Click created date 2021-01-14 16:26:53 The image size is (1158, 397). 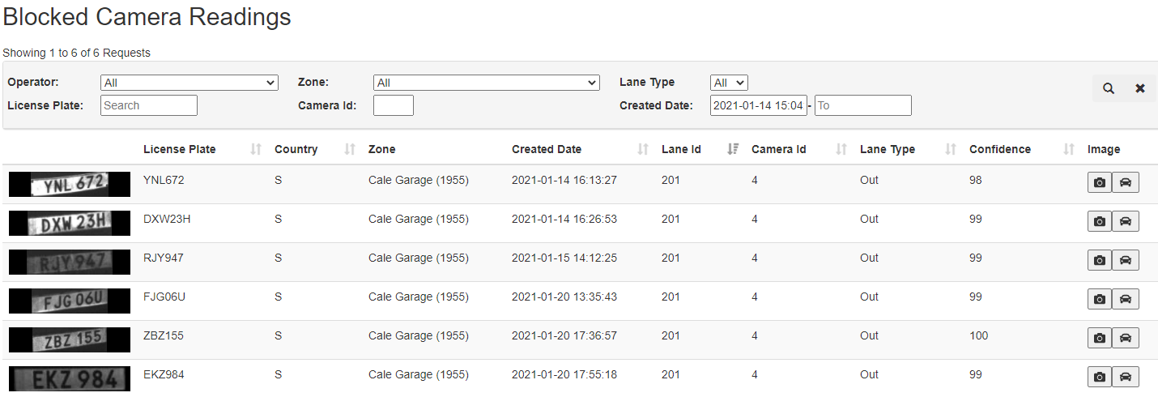pos(564,219)
